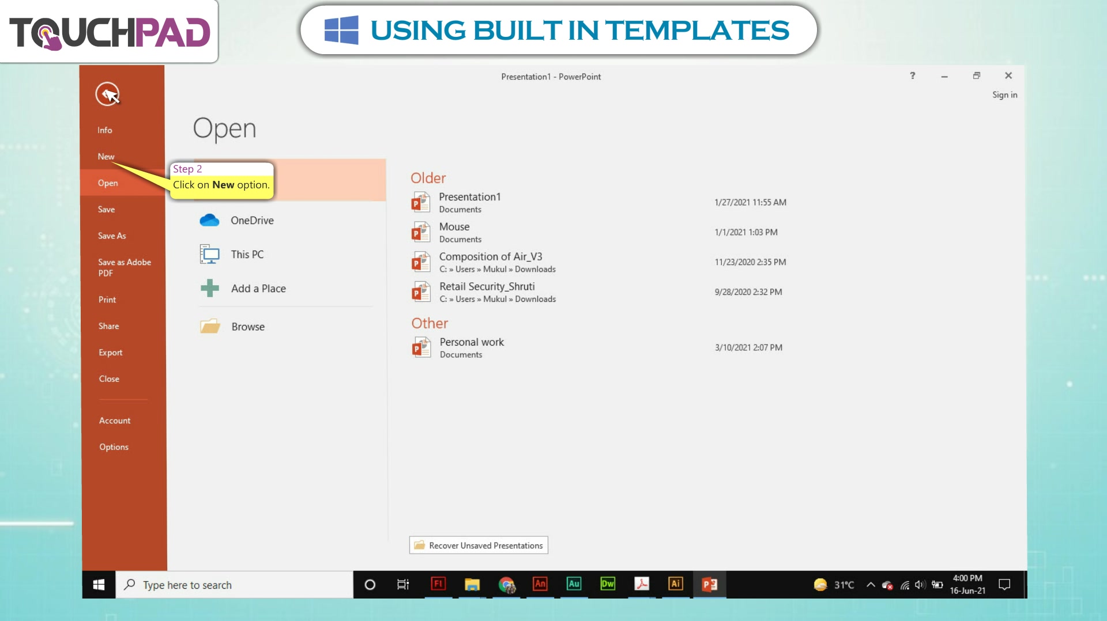
Task: Click the 1/27/2021 11:55 AM date
Action: (x=750, y=203)
